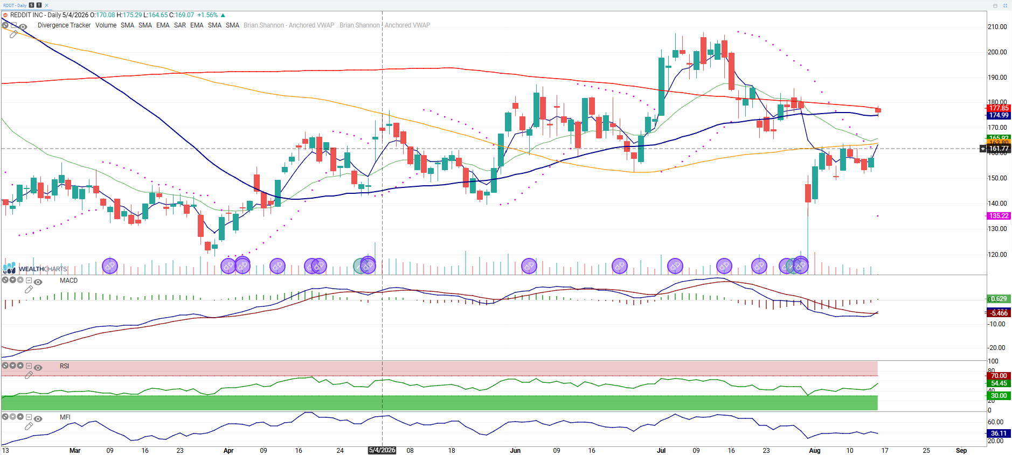Click the RSI 30.00 oversold level label

[x=999, y=396]
